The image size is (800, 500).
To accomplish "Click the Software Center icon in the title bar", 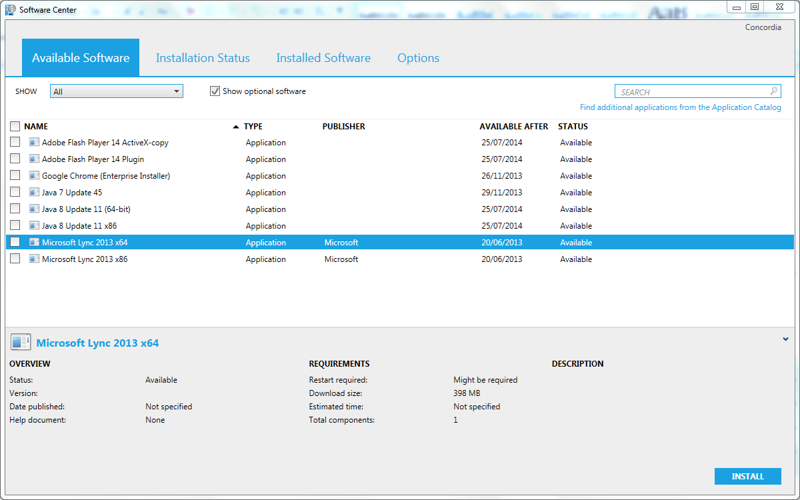I will (x=9, y=9).
